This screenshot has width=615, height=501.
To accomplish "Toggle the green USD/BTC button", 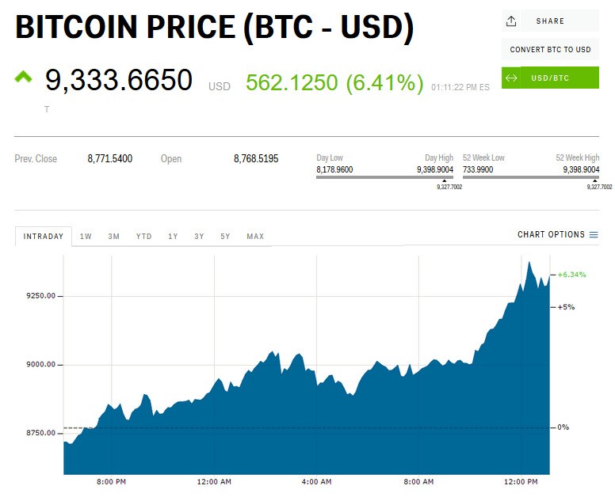I will 550,78.
